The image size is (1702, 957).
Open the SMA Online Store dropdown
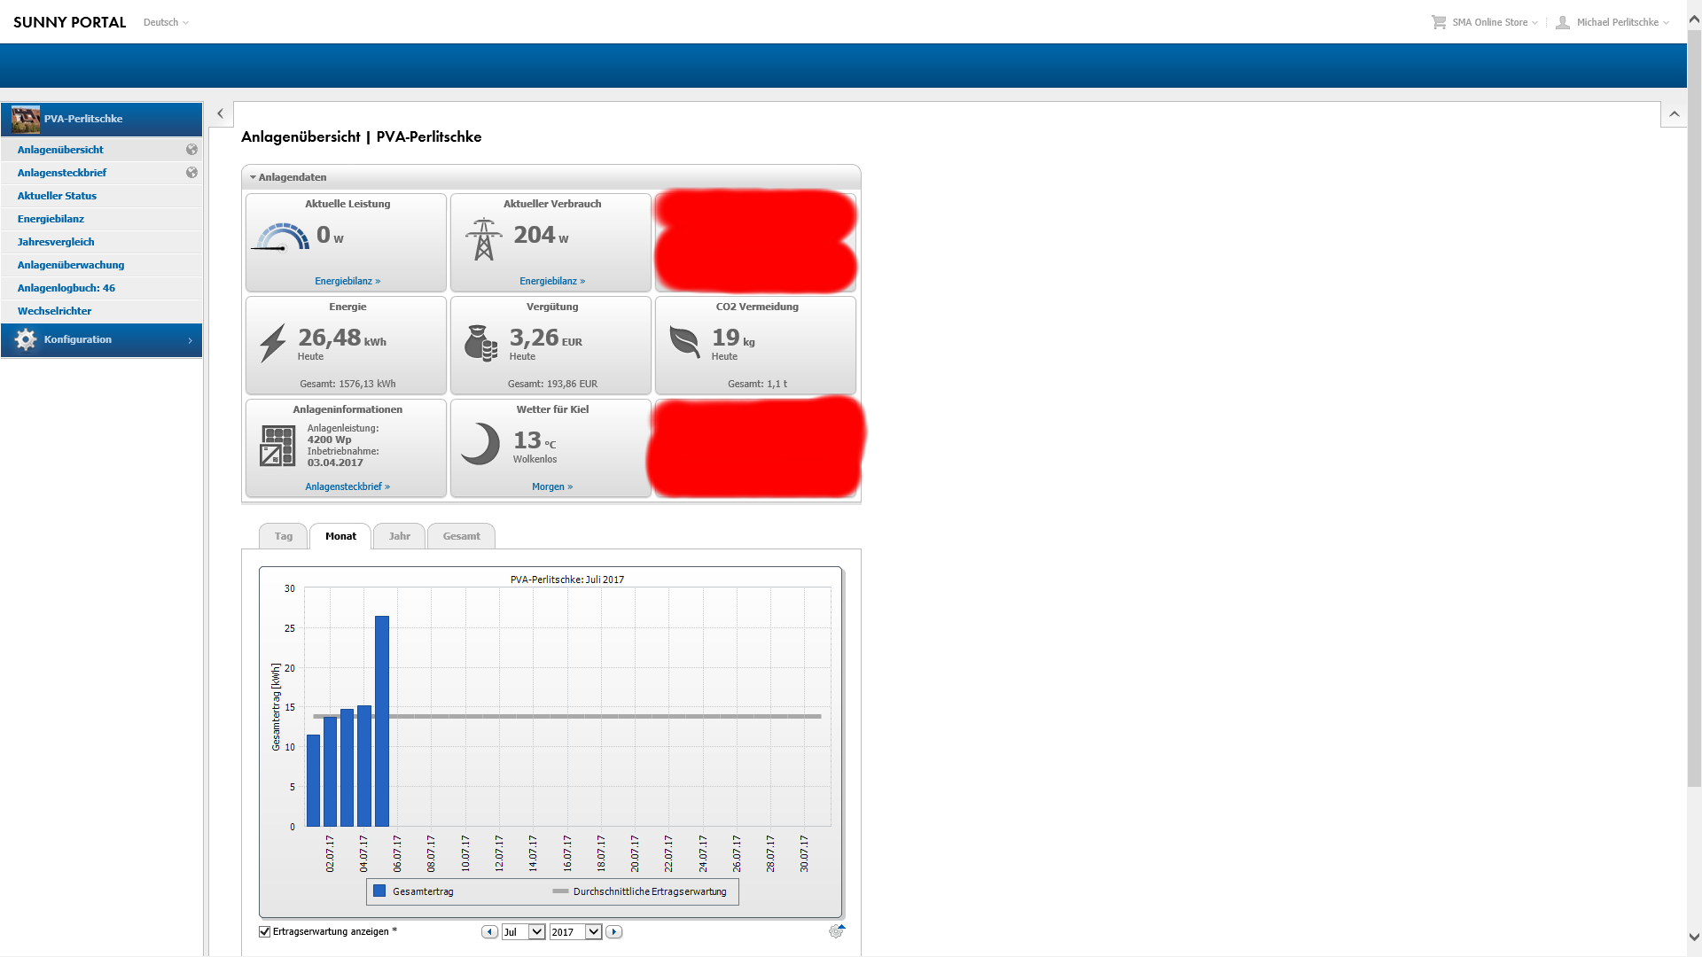coord(1495,22)
